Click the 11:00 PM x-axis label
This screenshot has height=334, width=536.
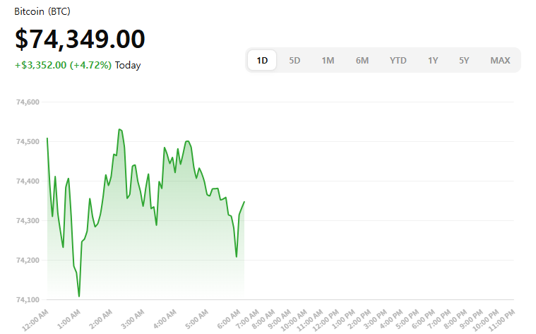click(x=501, y=319)
